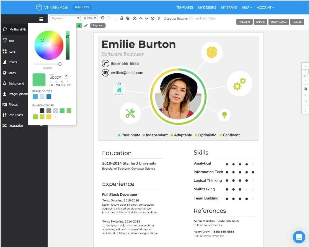Click the send-to-back double down arrow
Image resolution: width=310 pixels, height=248 pixels.
pos(153,19)
